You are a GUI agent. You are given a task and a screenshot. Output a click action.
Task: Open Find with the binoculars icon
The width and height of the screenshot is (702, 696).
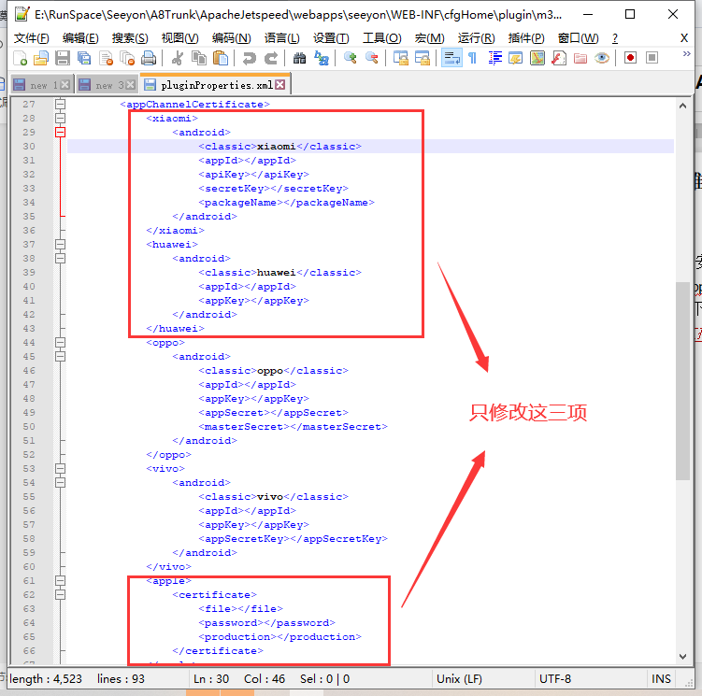[x=299, y=58]
